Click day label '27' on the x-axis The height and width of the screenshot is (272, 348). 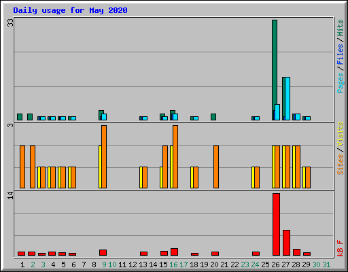285,265
